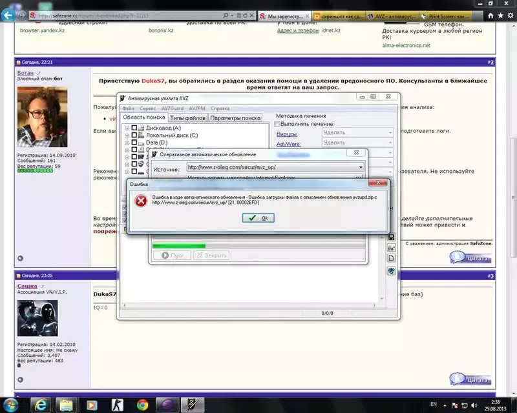
Task: Click the address bar search magnifier icon
Action: (x=226, y=15)
